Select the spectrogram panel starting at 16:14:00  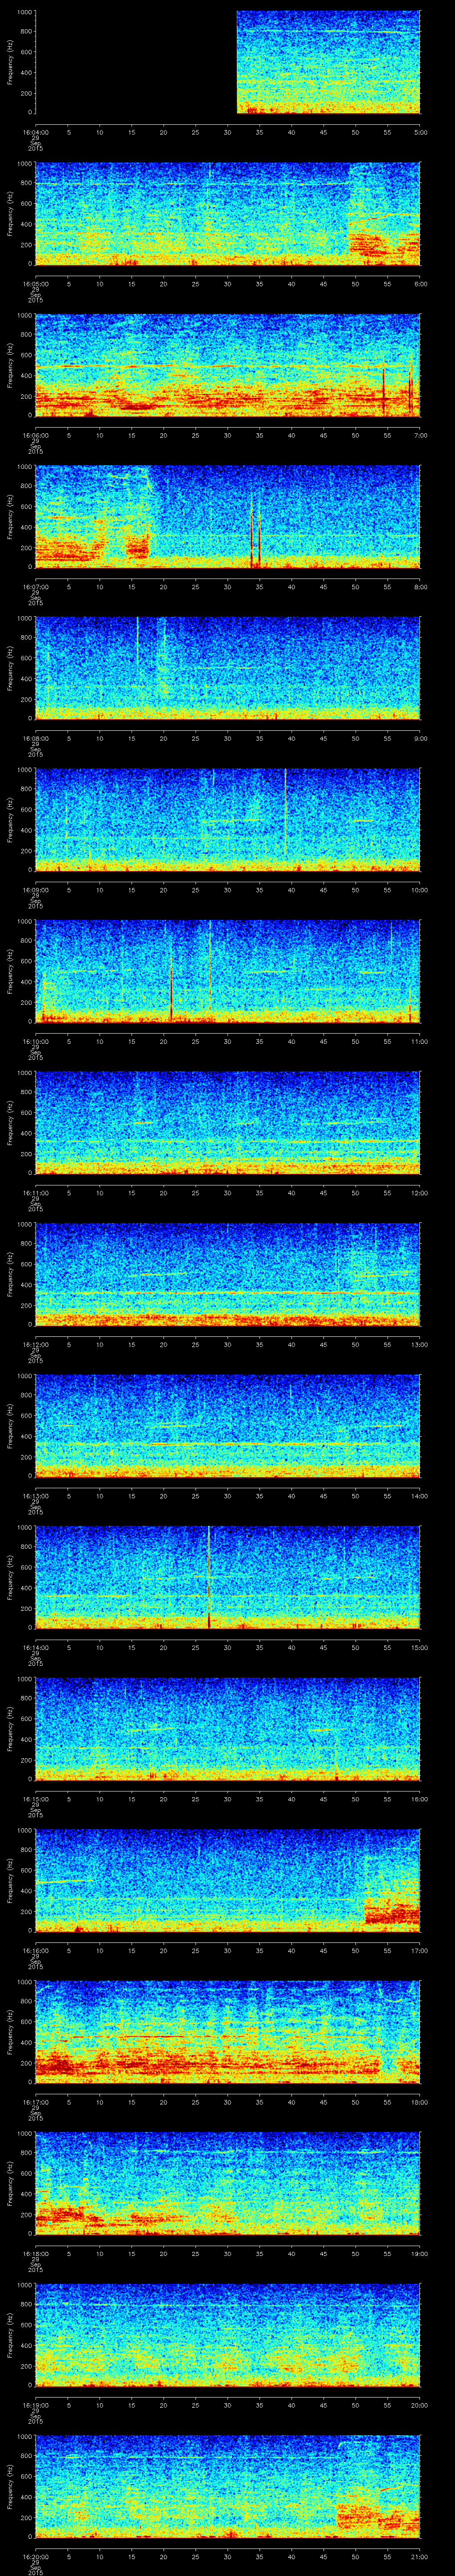[228, 1577]
